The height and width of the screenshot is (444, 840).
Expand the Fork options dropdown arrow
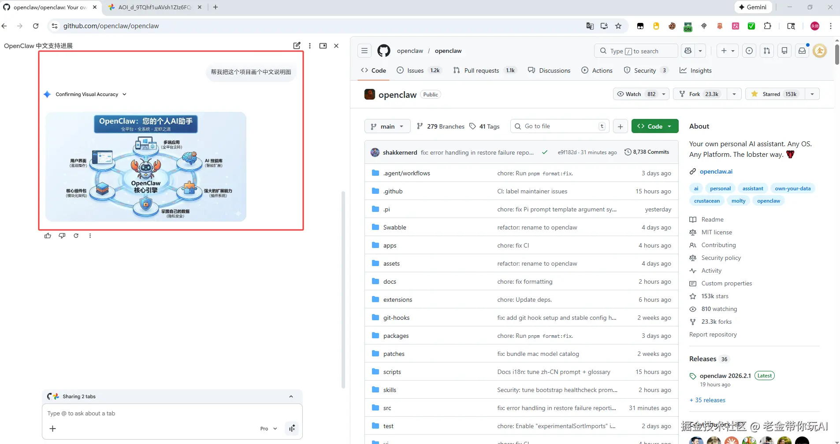pyautogui.click(x=734, y=94)
